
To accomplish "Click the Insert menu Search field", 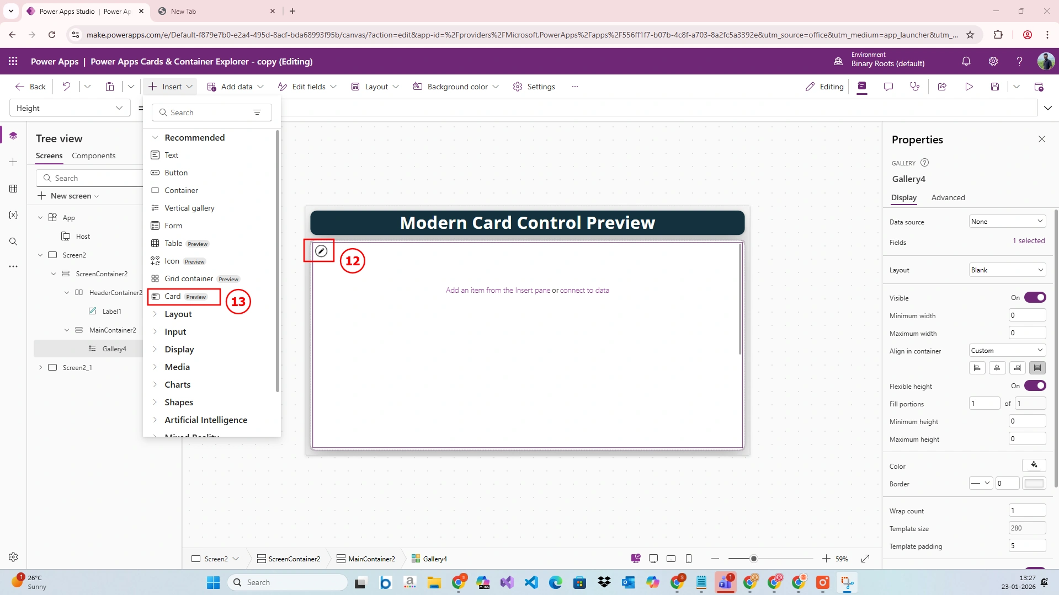I will (212, 112).
